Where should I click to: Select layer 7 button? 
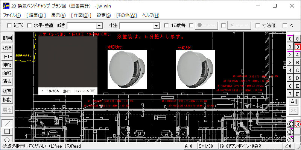click(290, 94)
